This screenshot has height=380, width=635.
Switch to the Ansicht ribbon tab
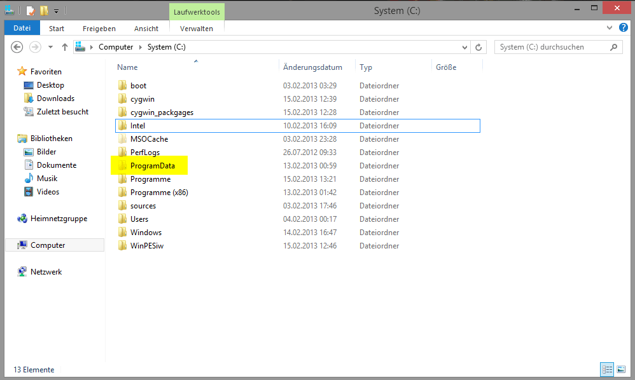point(146,28)
